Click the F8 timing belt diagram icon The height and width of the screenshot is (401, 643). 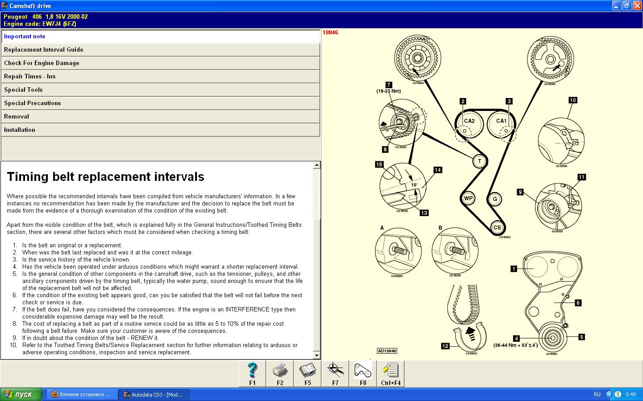[x=363, y=373]
